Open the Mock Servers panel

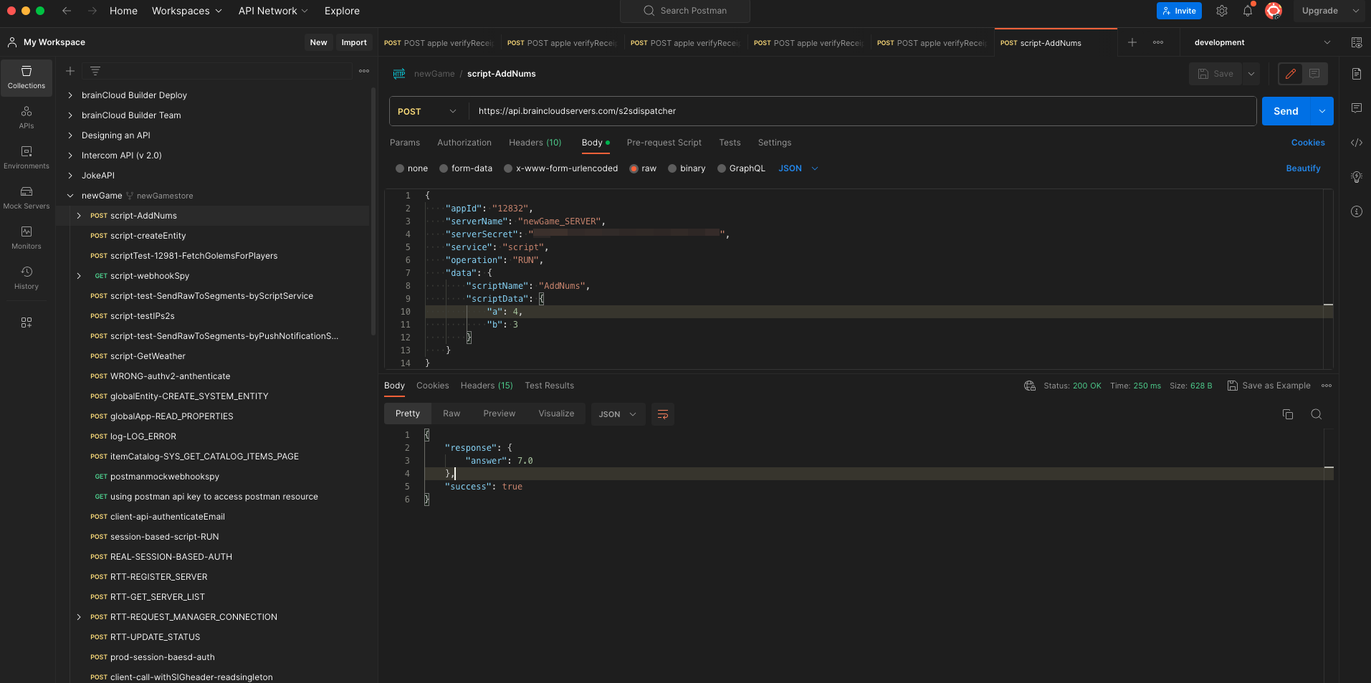27,198
